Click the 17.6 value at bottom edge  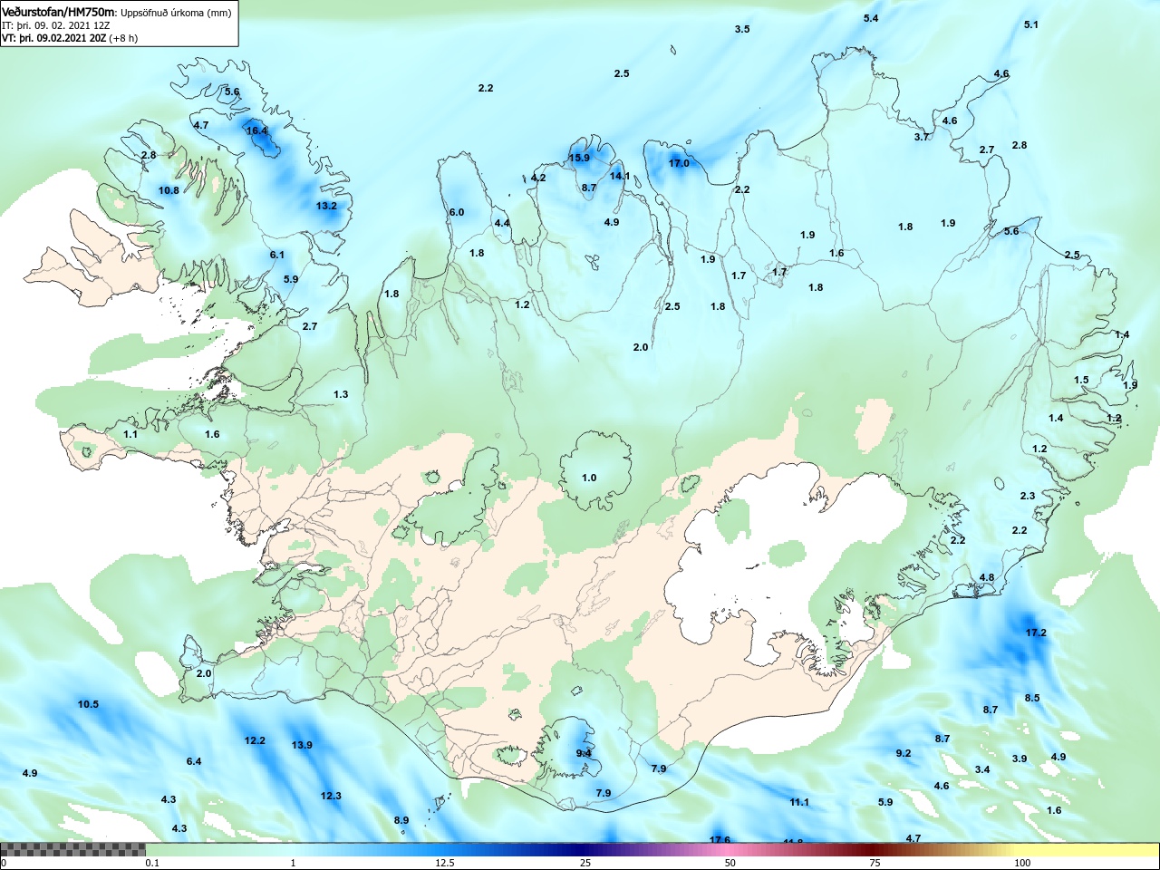pos(720,840)
